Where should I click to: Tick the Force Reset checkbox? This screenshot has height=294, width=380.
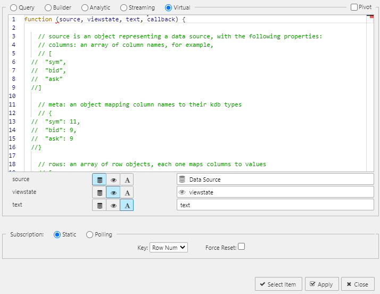pos(242,247)
